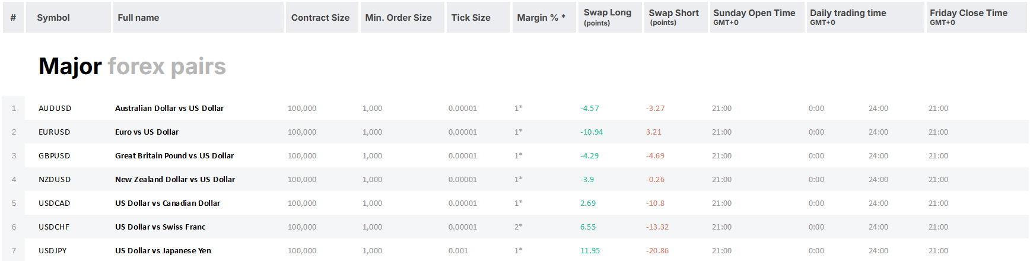Select the GBPUSD symbol
Viewport: 1030px width, 261px height.
click(x=54, y=156)
